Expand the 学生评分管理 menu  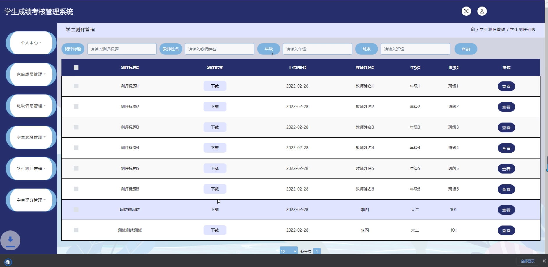pos(31,200)
